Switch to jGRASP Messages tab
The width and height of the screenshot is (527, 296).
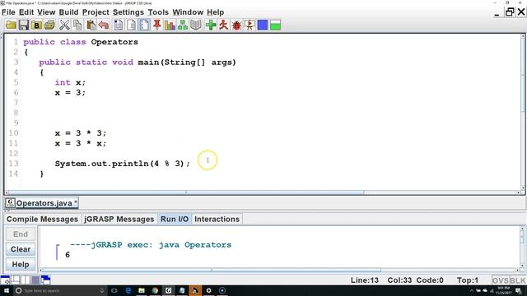pos(119,220)
